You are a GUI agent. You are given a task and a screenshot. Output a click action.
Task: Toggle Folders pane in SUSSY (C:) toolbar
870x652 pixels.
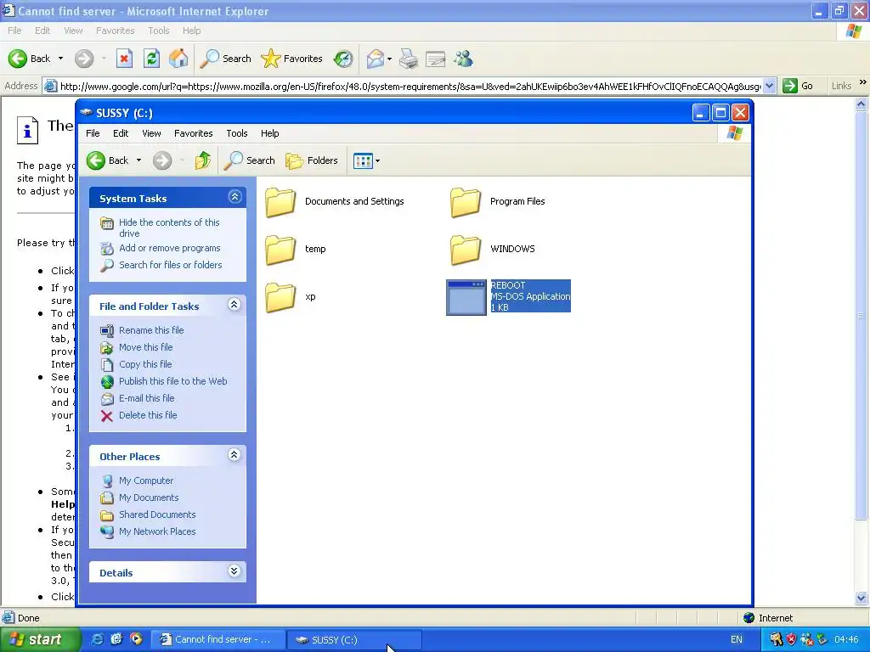(312, 160)
